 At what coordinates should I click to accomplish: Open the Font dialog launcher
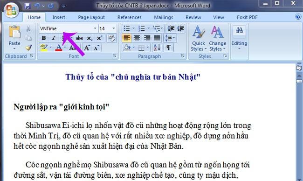(x=115, y=56)
